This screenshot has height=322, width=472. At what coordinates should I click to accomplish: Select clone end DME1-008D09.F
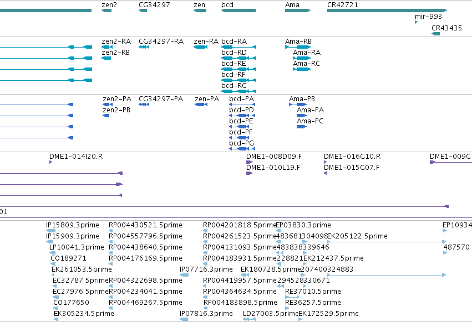tap(249, 162)
